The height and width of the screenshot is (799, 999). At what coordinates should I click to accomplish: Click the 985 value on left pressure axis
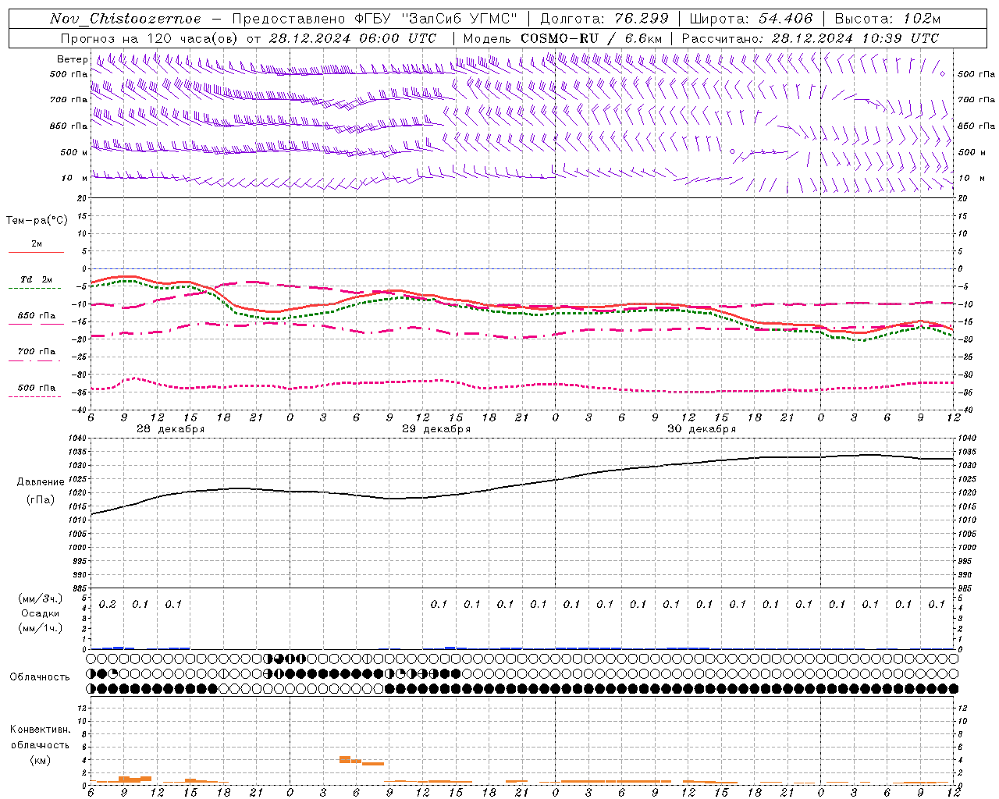79,588
